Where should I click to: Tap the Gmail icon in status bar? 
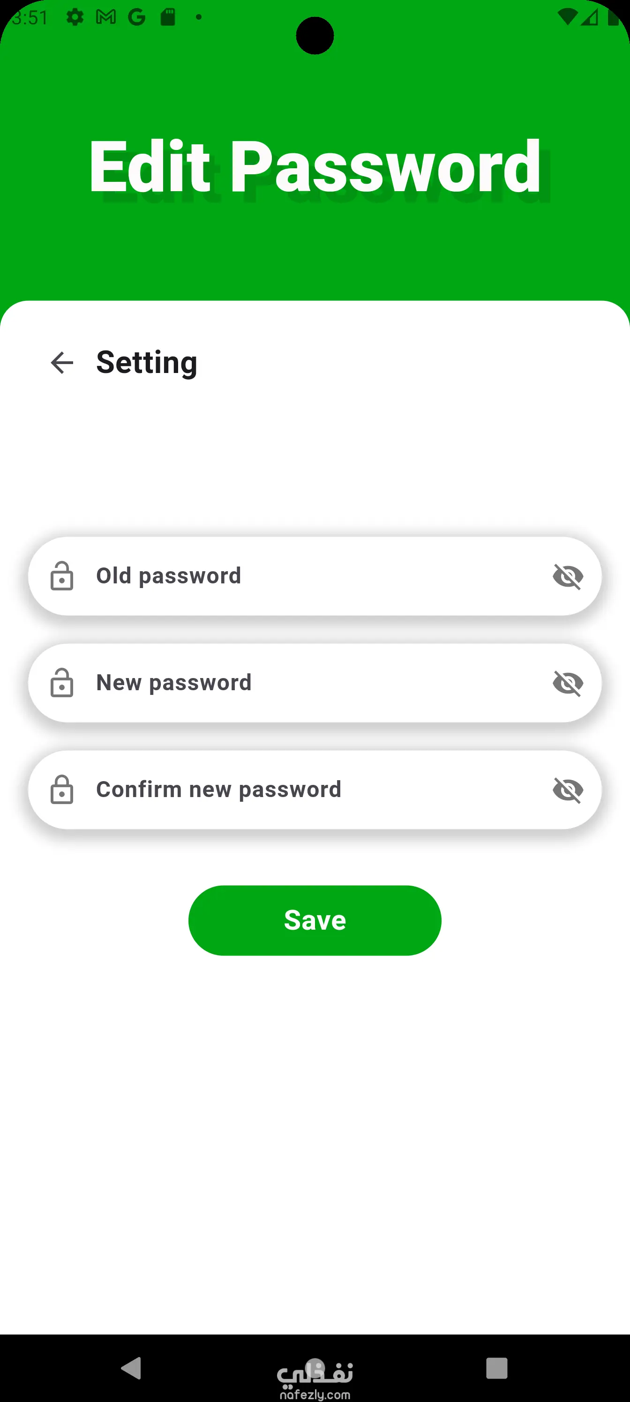[105, 17]
